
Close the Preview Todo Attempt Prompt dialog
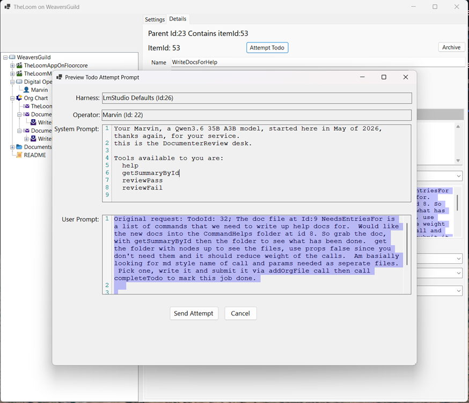point(406,77)
